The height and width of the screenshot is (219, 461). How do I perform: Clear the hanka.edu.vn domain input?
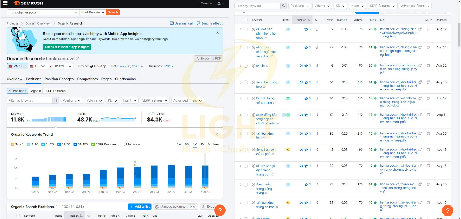[x=76, y=12]
